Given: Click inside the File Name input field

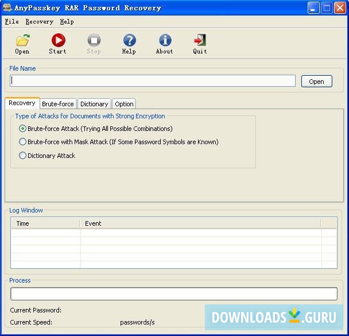Looking at the screenshot, I should [153, 80].
